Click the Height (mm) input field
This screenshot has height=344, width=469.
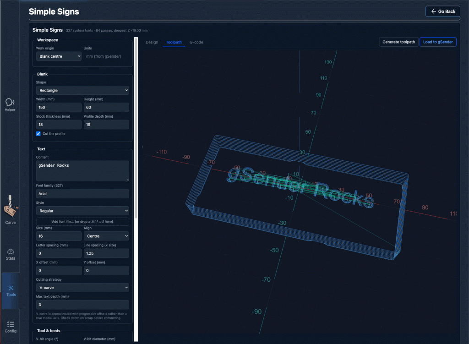[x=106, y=107]
